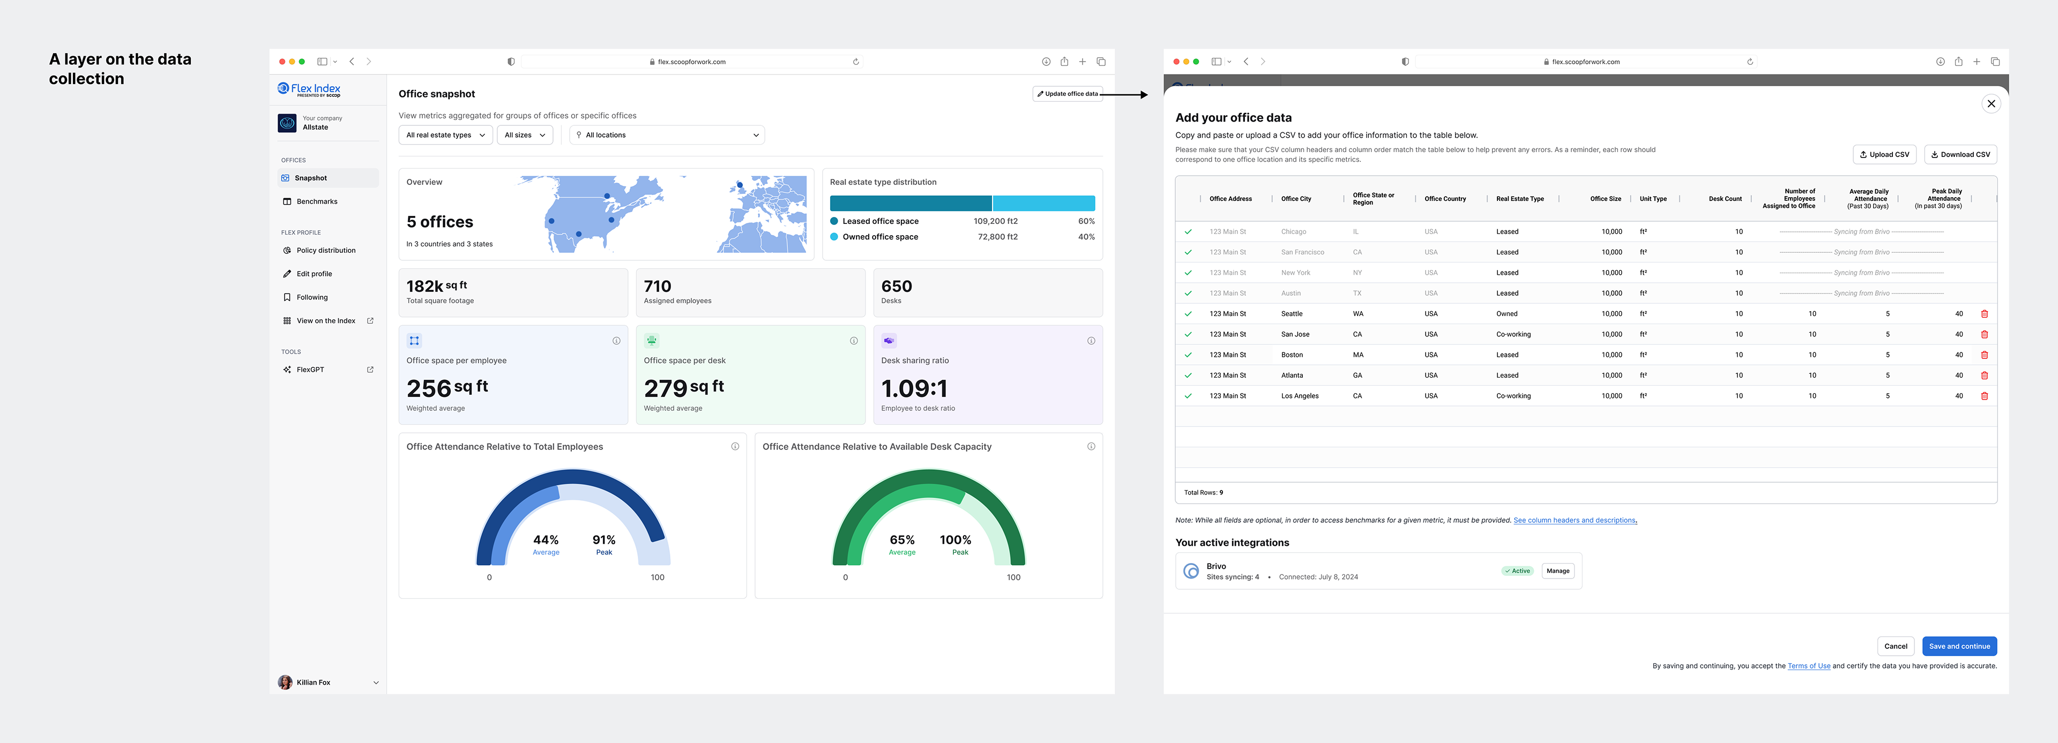This screenshot has width=2058, height=743.
Task: Open FlexGPT external link icon
Action: (370, 370)
